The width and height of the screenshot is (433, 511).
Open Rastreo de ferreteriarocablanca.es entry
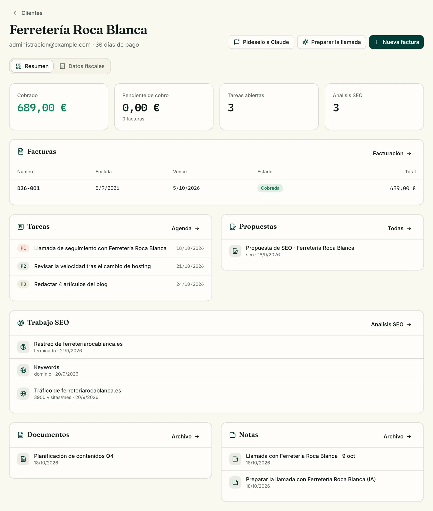[x=216, y=347]
